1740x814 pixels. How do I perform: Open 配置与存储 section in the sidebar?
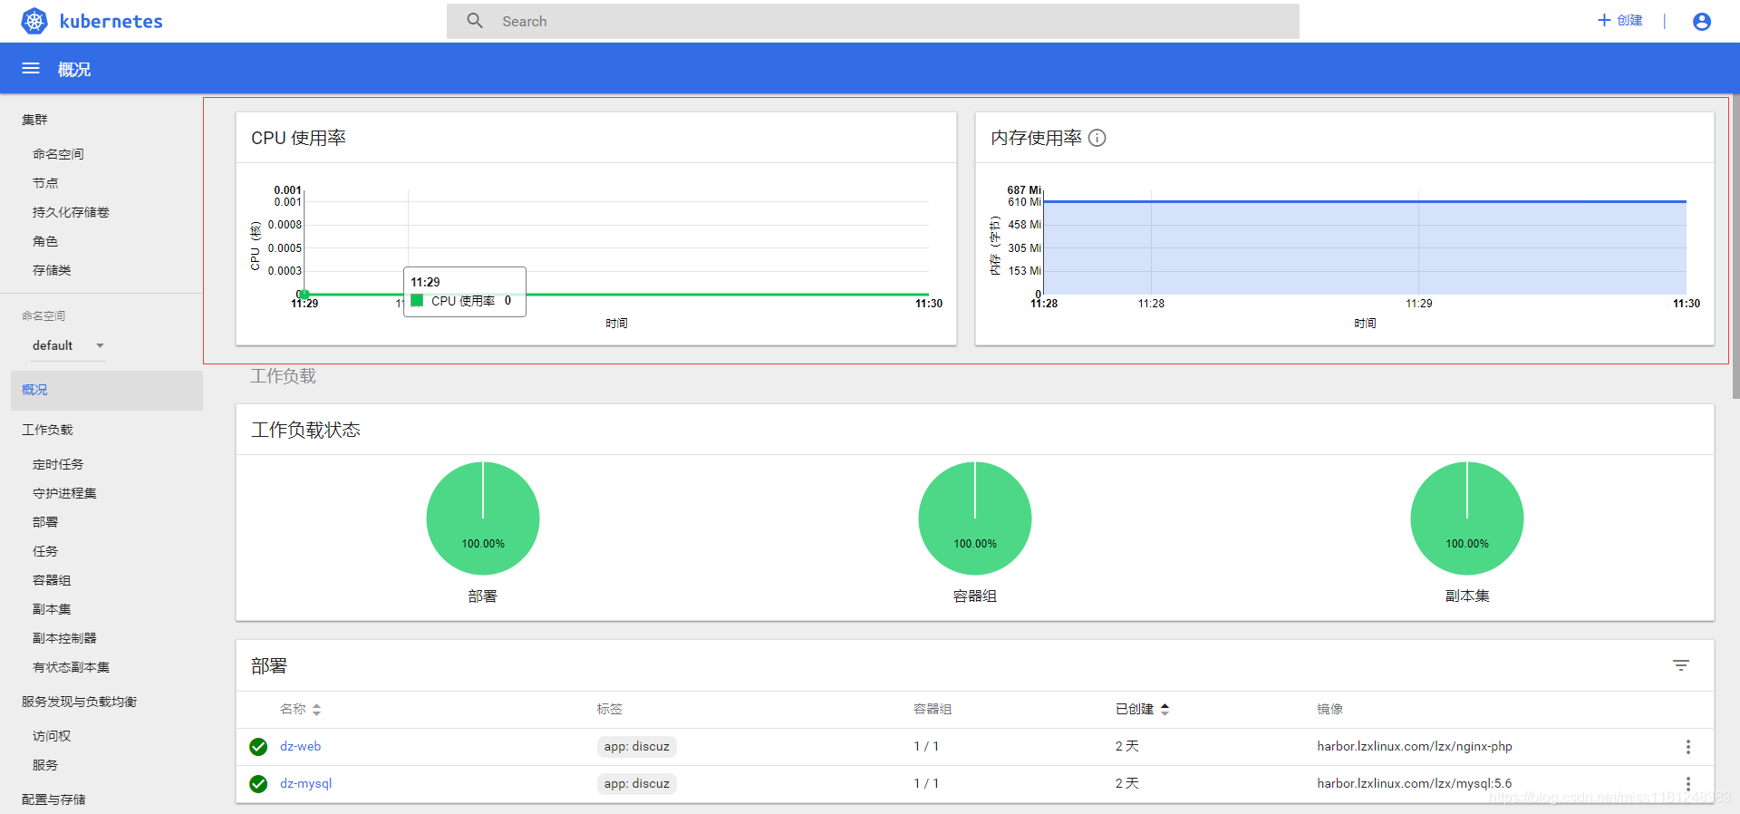pyautogui.click(x=53, y=799)
